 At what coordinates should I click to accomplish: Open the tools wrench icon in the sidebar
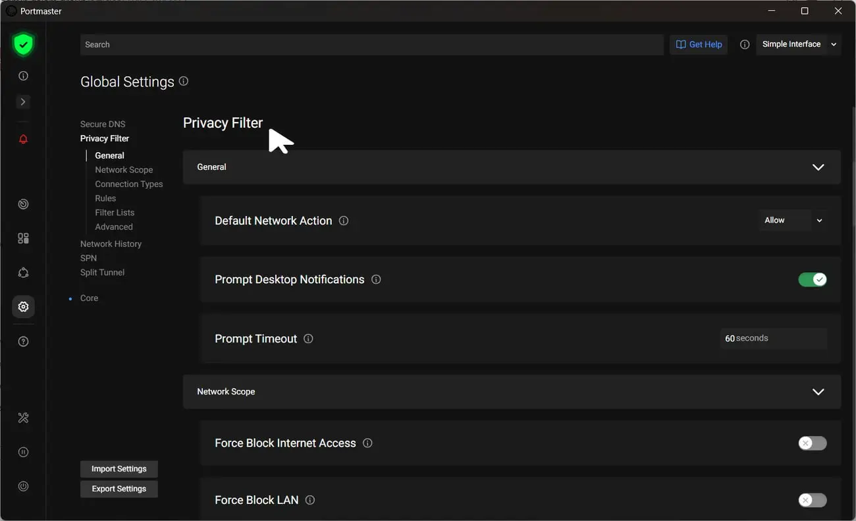[23, 418]
